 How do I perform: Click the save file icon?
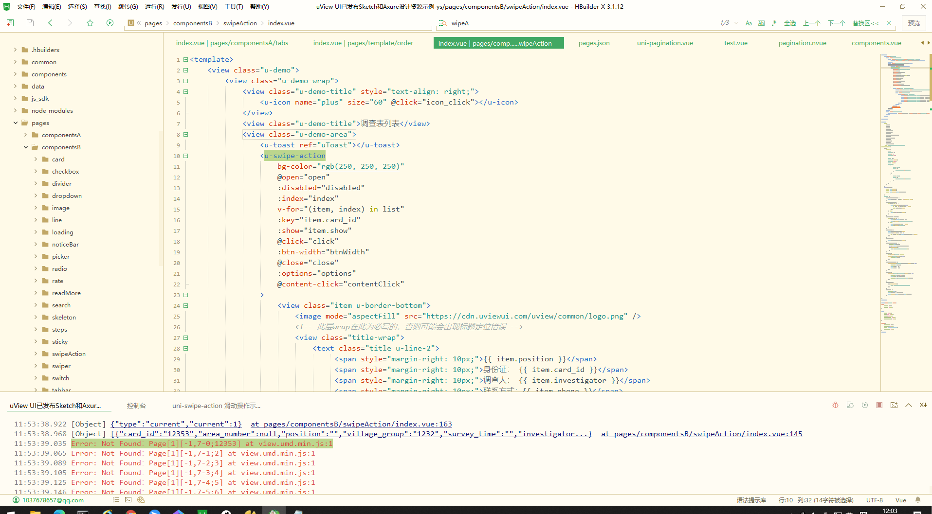pos(30,23)
